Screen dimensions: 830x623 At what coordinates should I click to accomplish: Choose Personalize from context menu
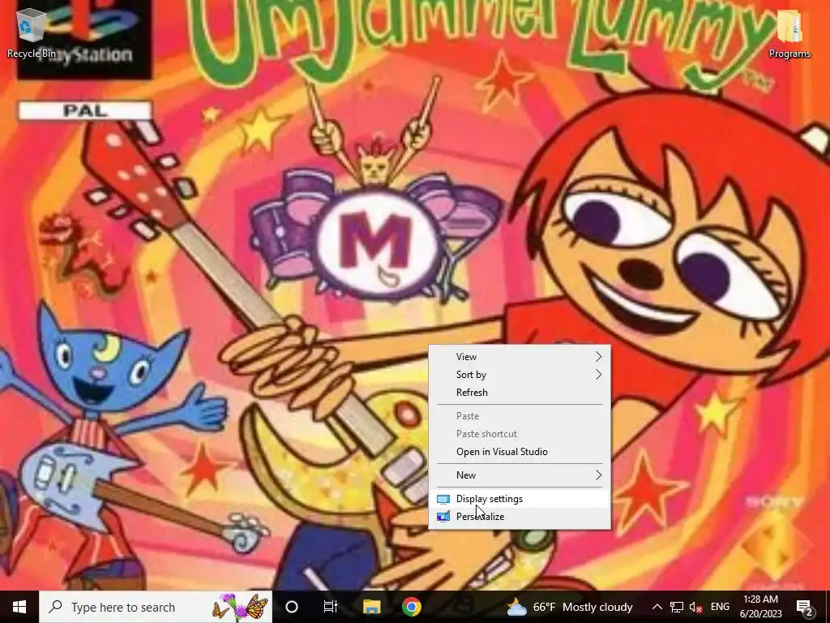(520, 517)
